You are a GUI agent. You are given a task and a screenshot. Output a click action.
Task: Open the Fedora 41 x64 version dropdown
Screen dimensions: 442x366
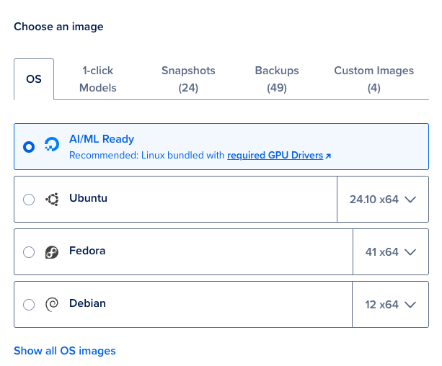(391, 252)
